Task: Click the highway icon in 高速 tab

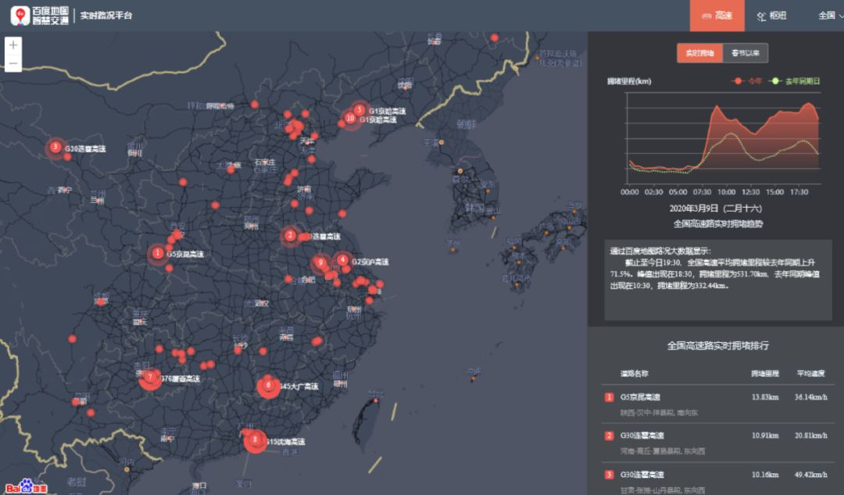Action: pos(706,16)
